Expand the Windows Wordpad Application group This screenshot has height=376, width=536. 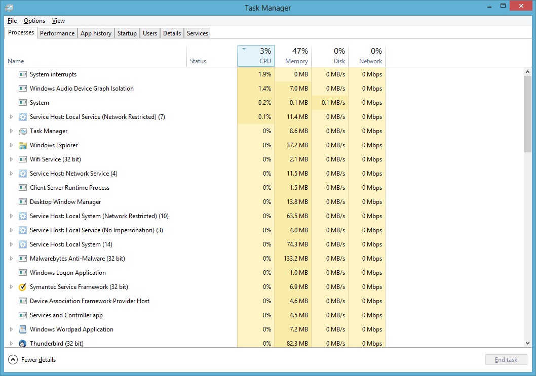point(11,329)
